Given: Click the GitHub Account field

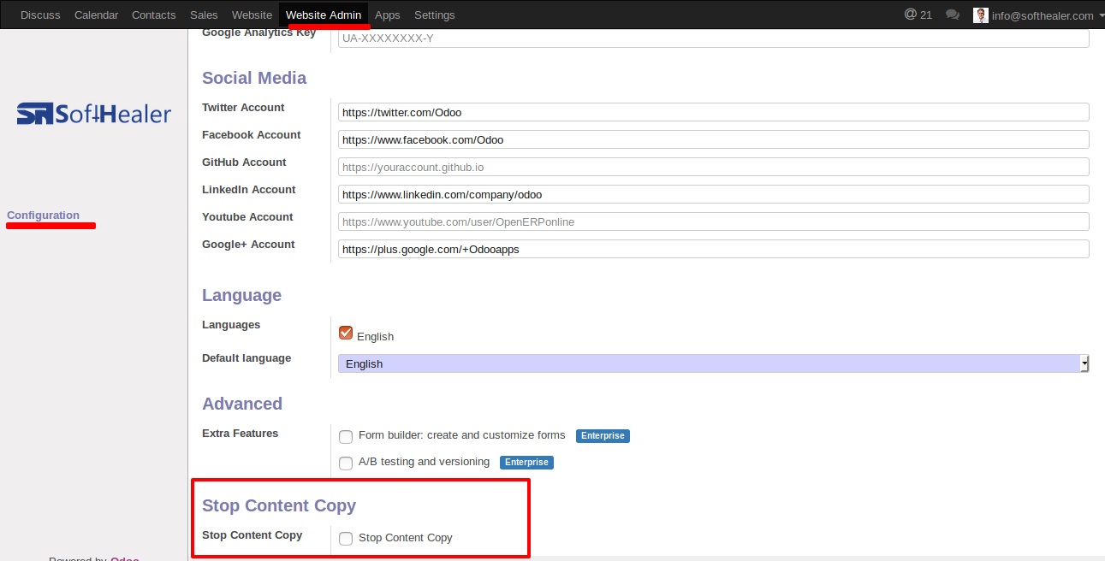Looking at the screenshot, I should click(714, 167).
